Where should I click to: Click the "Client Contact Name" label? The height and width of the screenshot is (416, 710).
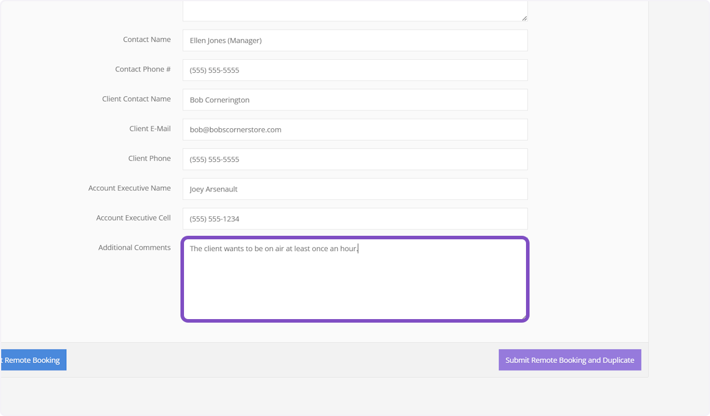pos(136,99)
